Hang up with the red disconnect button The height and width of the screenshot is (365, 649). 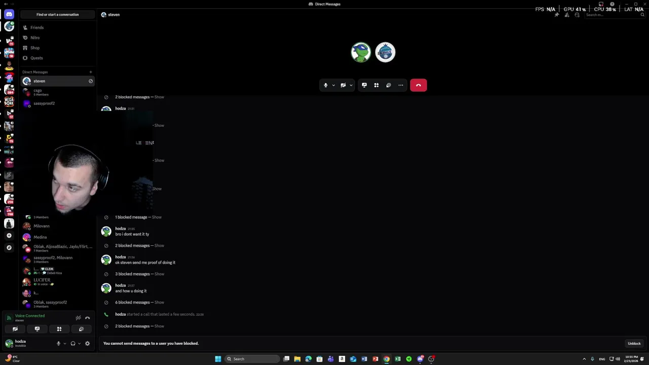[418, 85]
